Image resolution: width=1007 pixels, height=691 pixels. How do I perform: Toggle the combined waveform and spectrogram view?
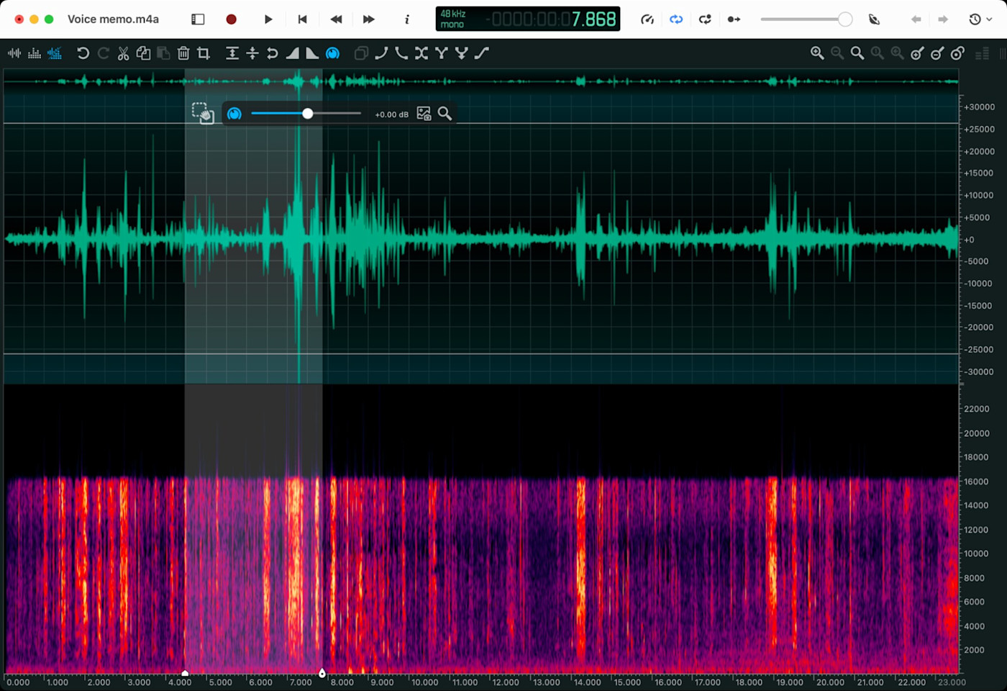pyautogui.click(x=55, y=53)
